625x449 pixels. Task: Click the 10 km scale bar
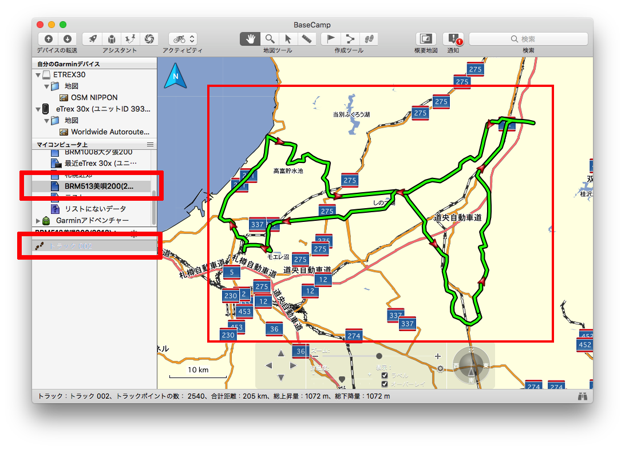point(198,372)
